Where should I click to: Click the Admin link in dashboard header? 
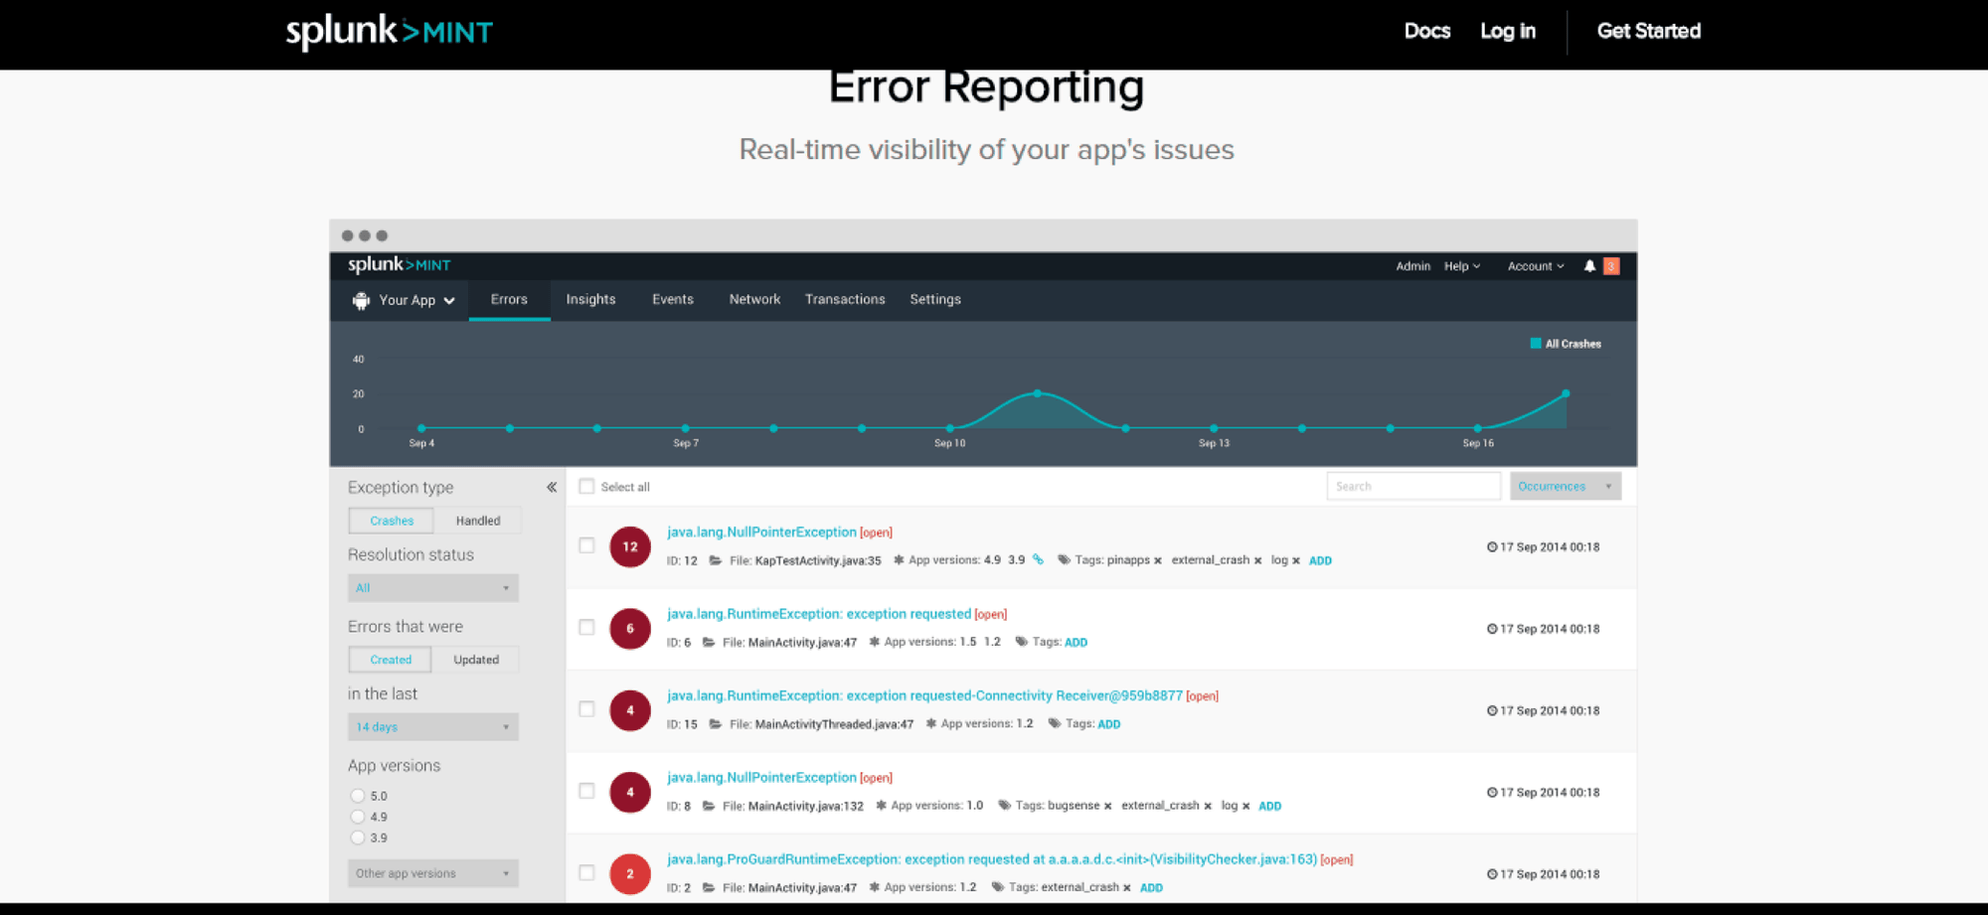1412,266
